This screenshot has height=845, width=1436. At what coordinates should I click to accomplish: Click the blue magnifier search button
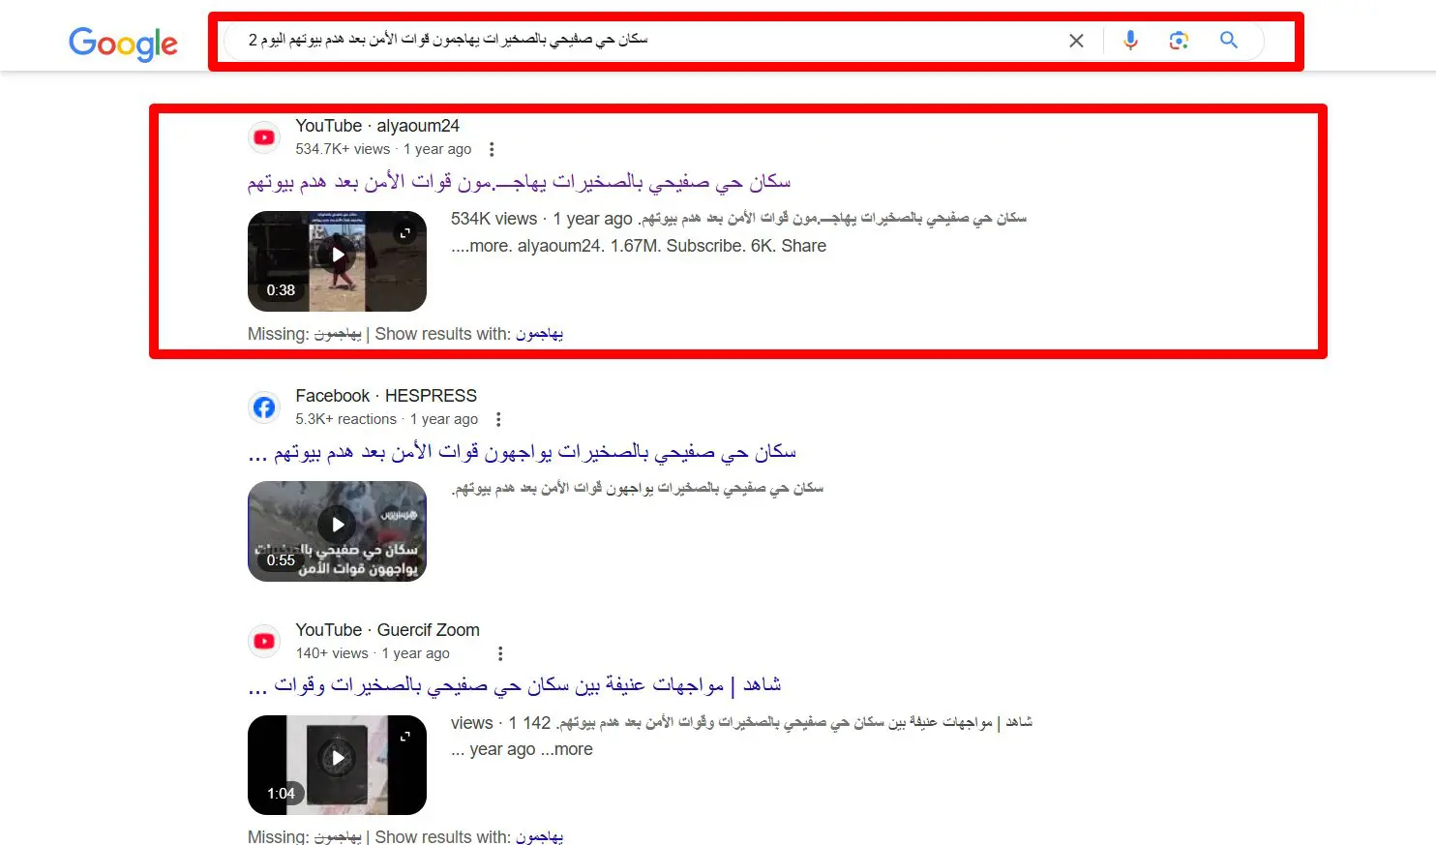click(x=1228, y=40)
